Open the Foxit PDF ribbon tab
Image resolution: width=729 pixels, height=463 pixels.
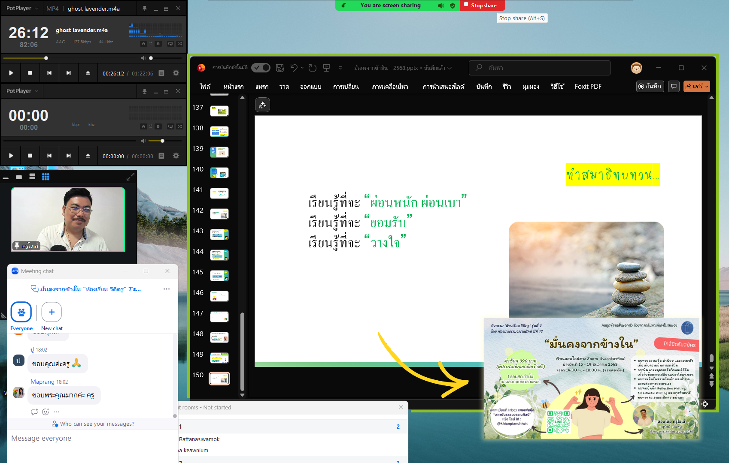(588, 87)
